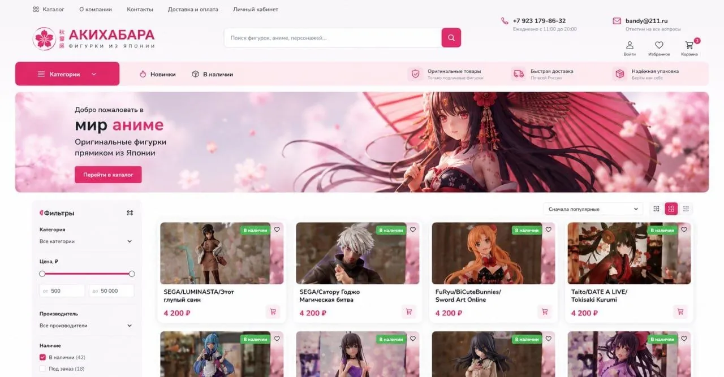The image size is (724, 377).
Task: Add Сатору Годжо figure to favorites
Action: [413, 229]
